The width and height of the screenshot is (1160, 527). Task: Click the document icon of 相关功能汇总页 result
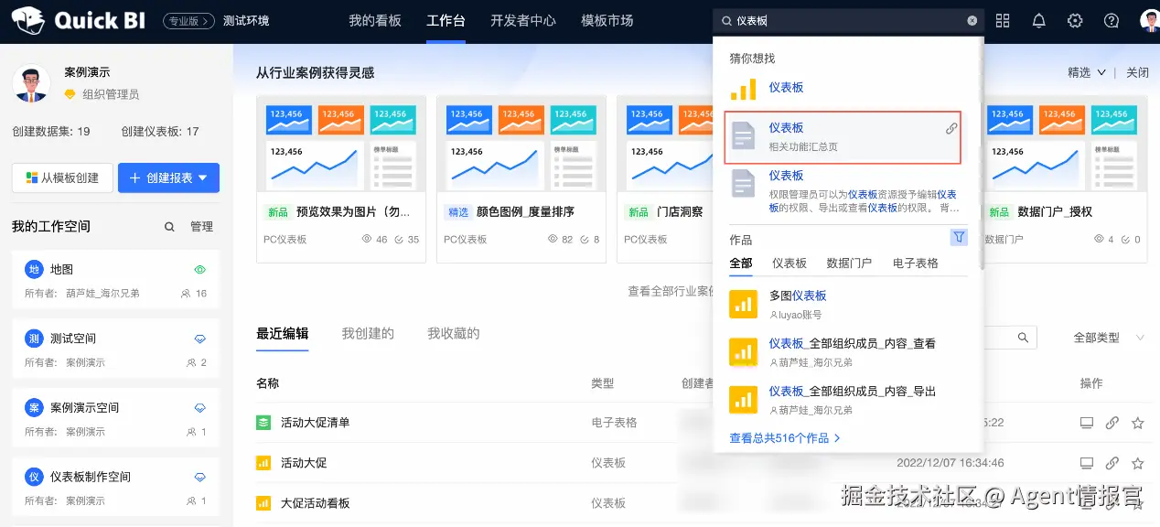(743, 137)
